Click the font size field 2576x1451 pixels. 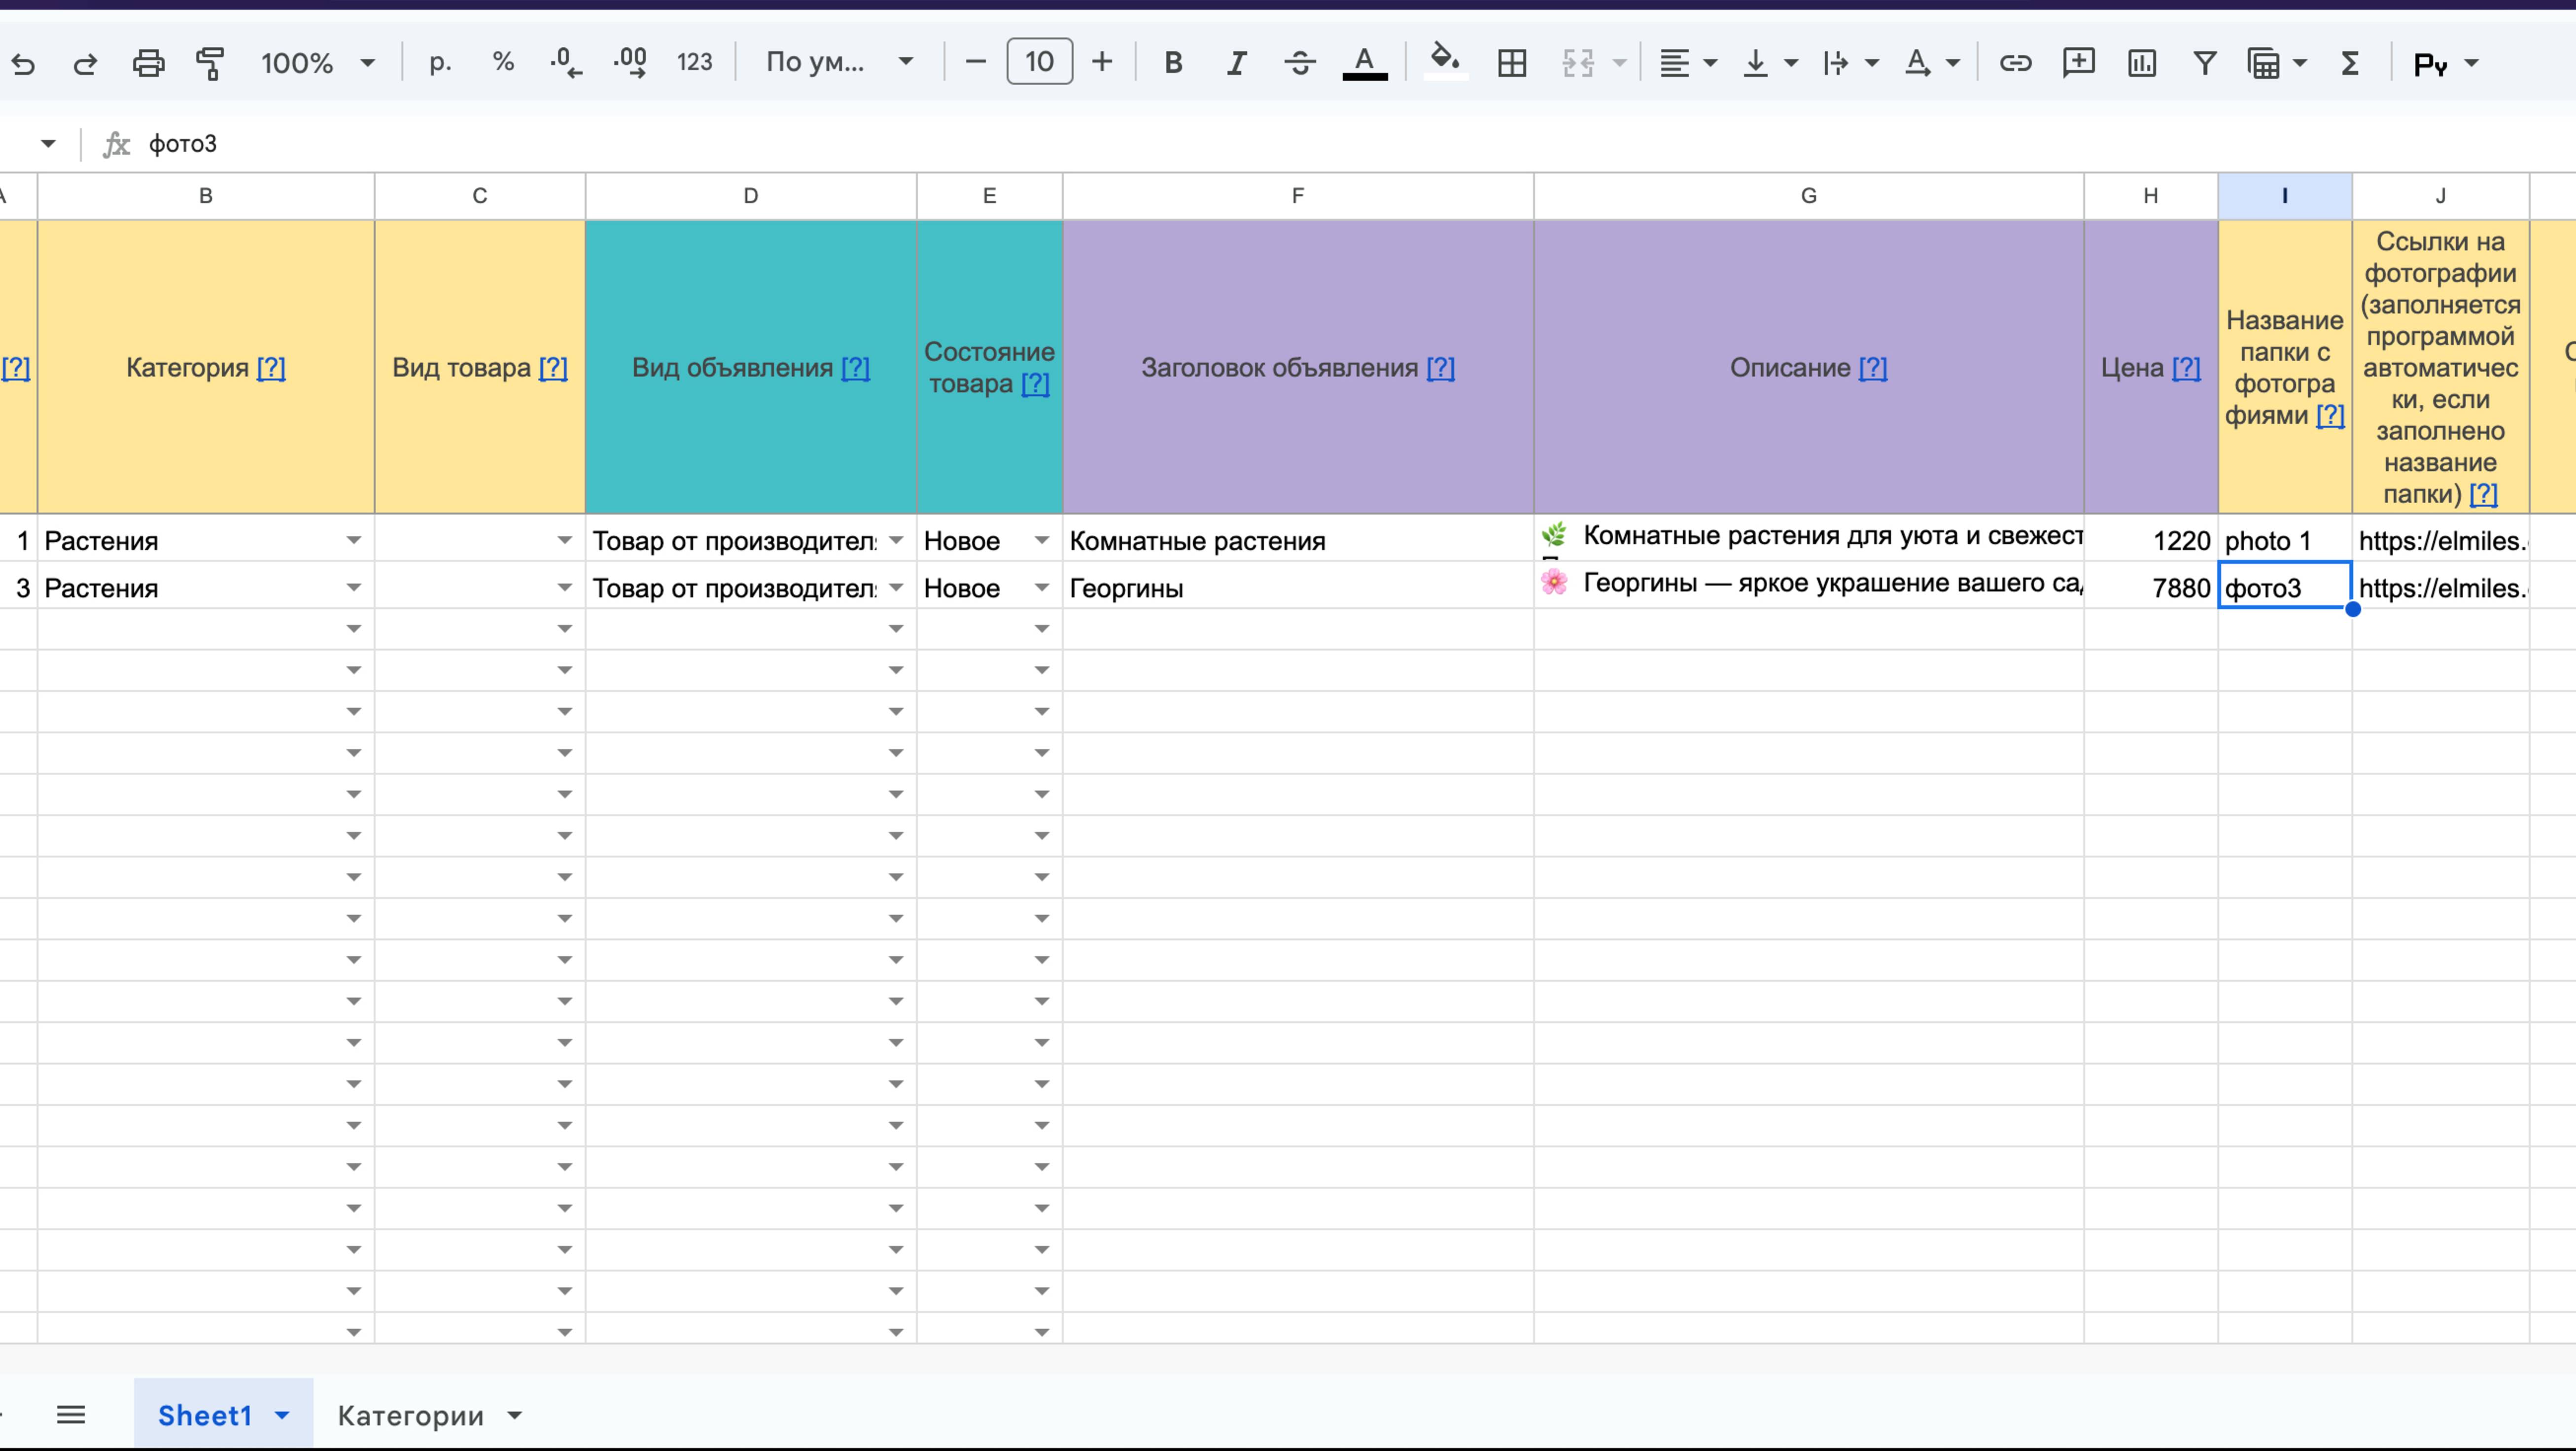click(1039, 62)
